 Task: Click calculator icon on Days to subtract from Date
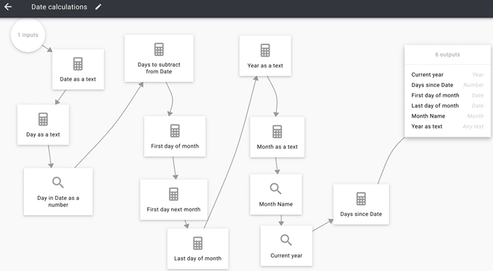159,49
